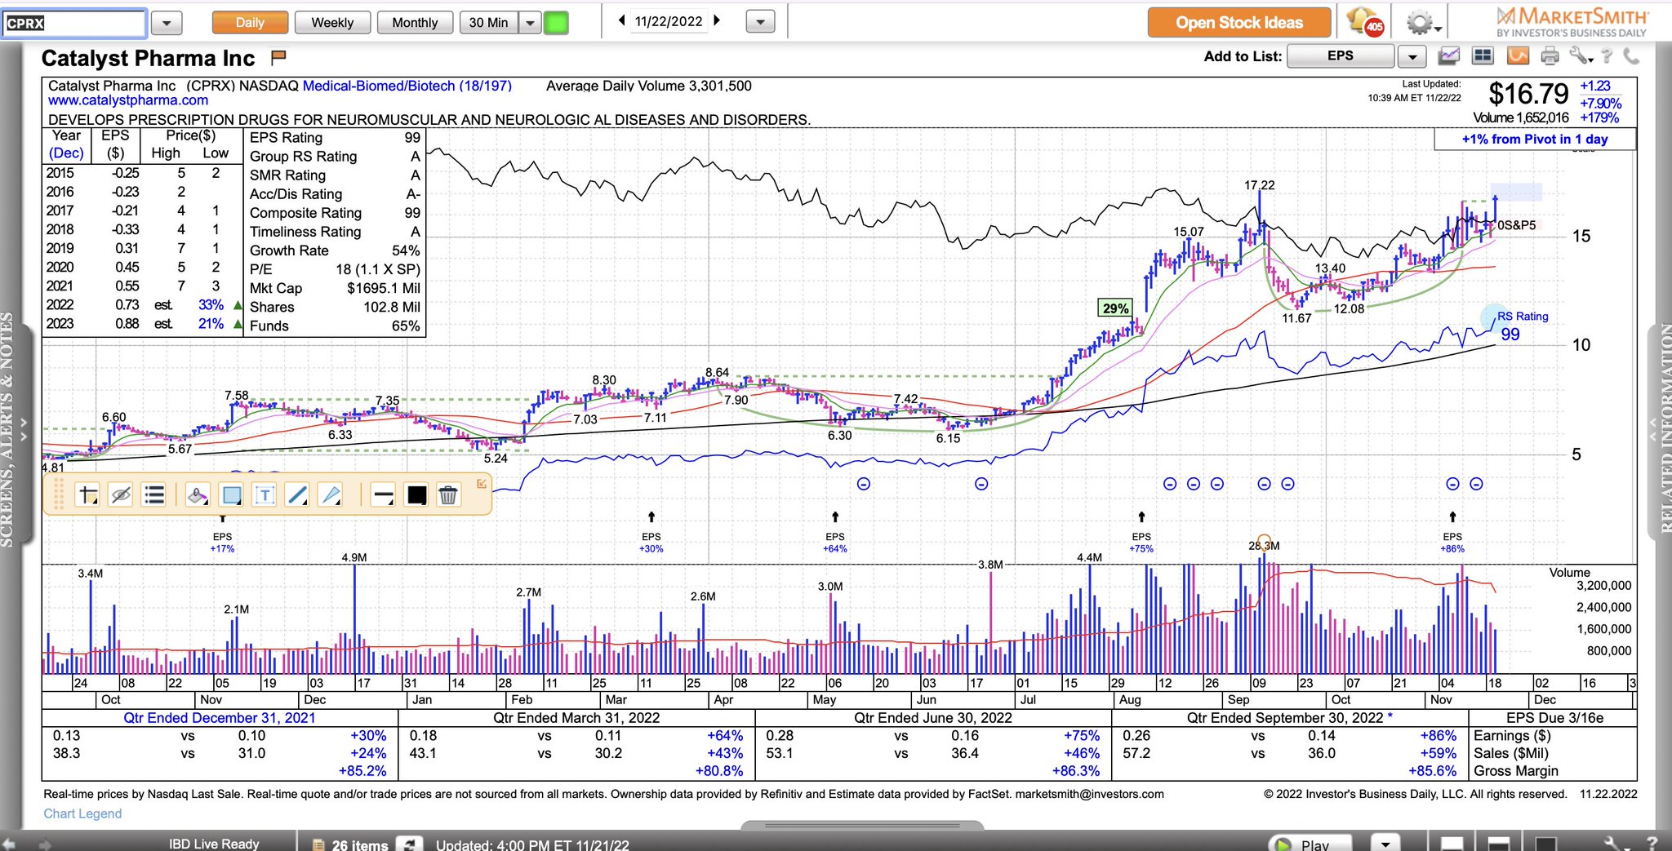The image size is (1672, 851).
Task: Select the line drawing tool
Action: click(x=298, y=494)
